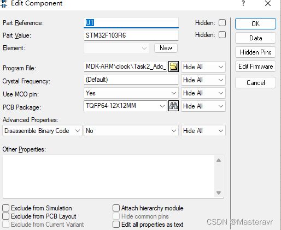Open the Disassemble Binary Code No value dropdown
This screenshot has width=281, height=230.
131,131
